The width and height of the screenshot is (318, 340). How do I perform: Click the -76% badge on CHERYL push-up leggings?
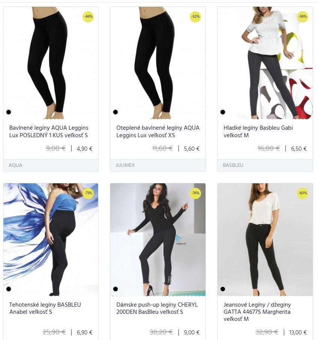tap(195, 193)
